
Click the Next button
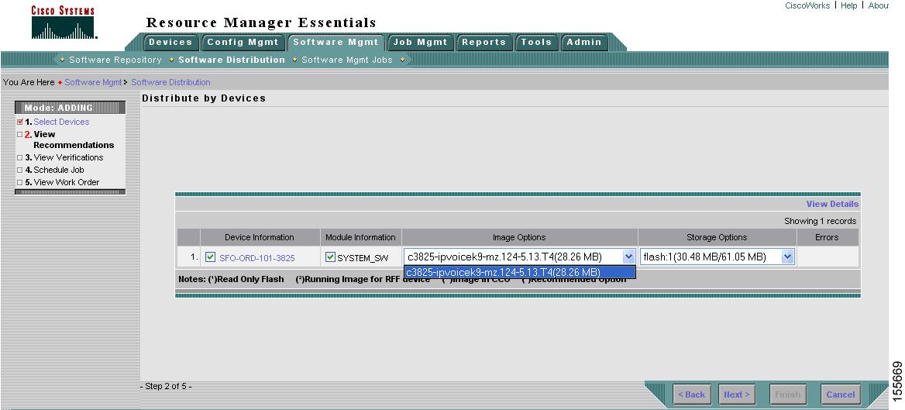pyautogui.click(x=736, y=394)
